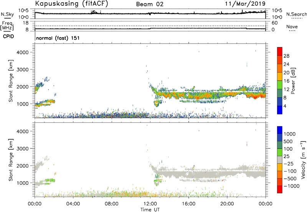Screen dimensions: 307x212
Task: Click the '08:00' time axis tick label
Action: [x=112, y=204]
